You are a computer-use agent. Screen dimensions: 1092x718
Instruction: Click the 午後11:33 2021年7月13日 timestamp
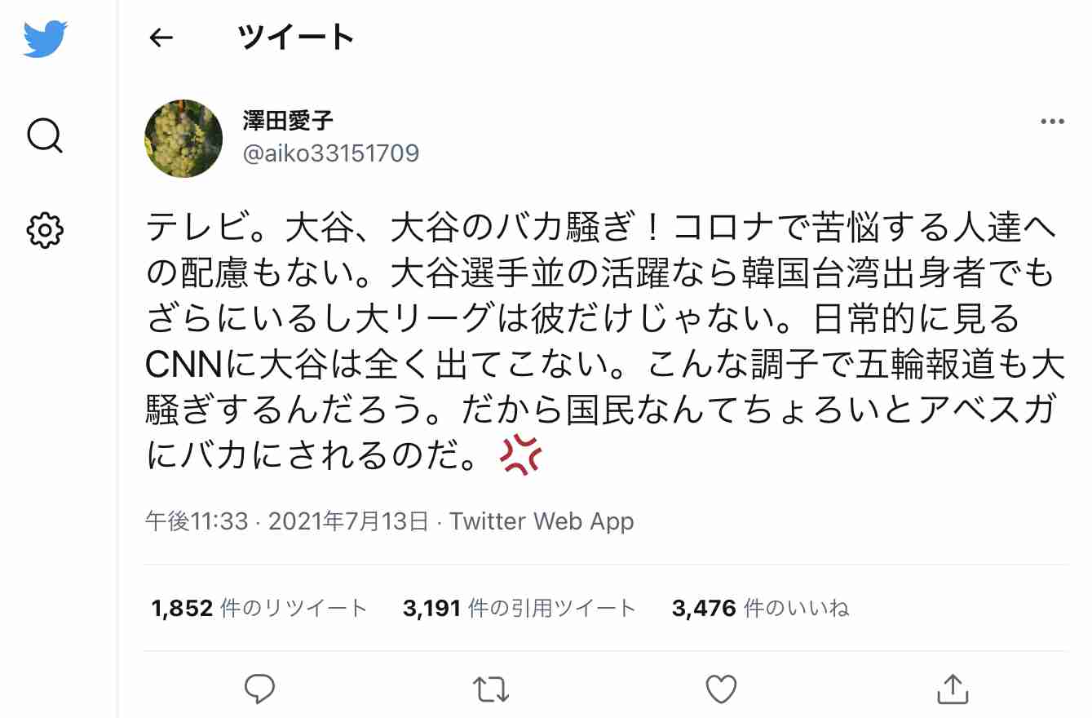click(287, 521)
